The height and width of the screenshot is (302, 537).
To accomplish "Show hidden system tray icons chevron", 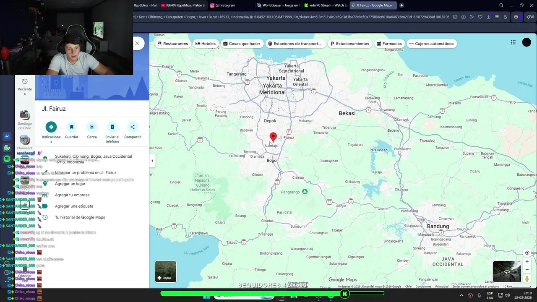I will point(461,295).
